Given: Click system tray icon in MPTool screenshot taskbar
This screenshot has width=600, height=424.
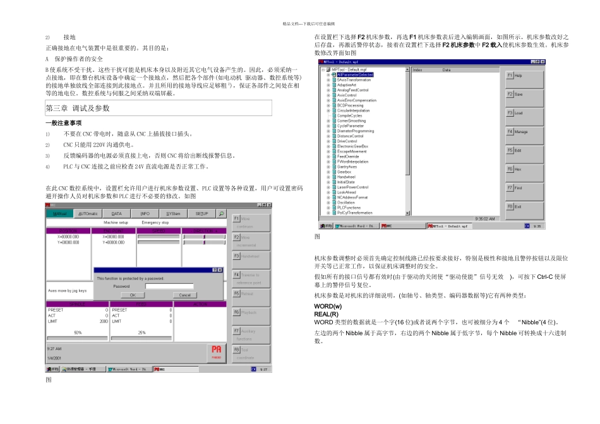Looking at the screenshot, I should (527, 226).
